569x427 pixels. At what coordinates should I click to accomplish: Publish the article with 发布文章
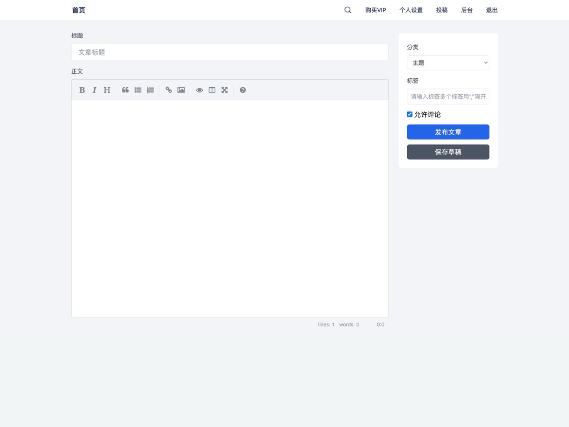click(448, 132)
